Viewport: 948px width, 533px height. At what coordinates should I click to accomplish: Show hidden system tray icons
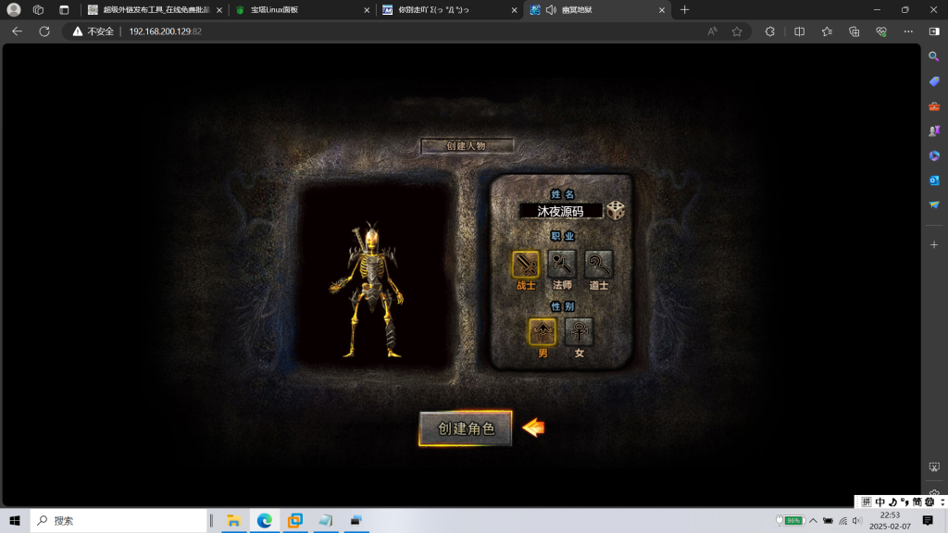click(x=813, y=521)
